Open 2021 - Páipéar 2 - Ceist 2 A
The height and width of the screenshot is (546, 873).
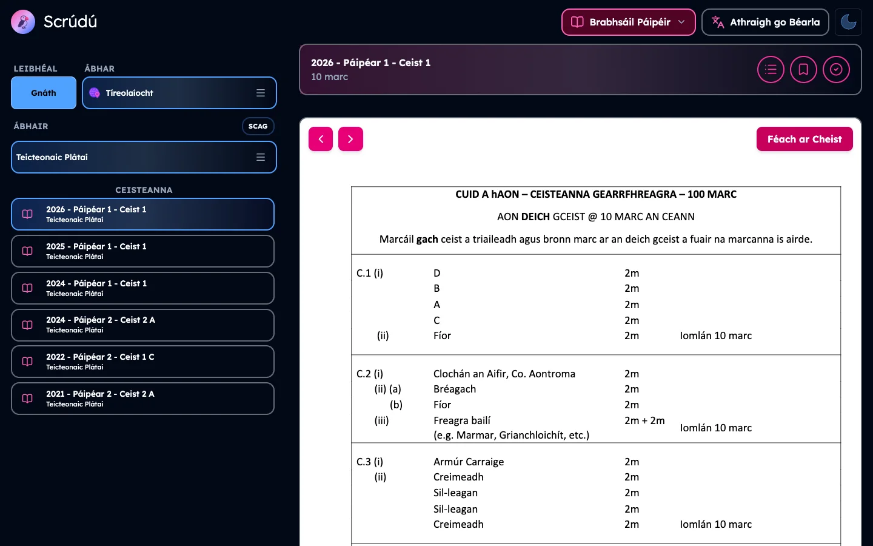click(142, 399)
